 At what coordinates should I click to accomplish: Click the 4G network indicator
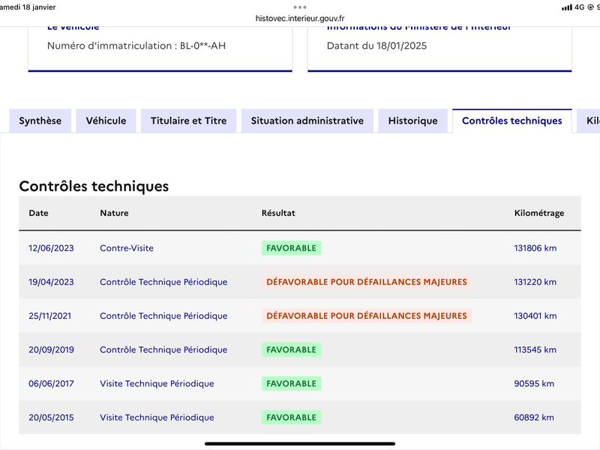point(579,7)
